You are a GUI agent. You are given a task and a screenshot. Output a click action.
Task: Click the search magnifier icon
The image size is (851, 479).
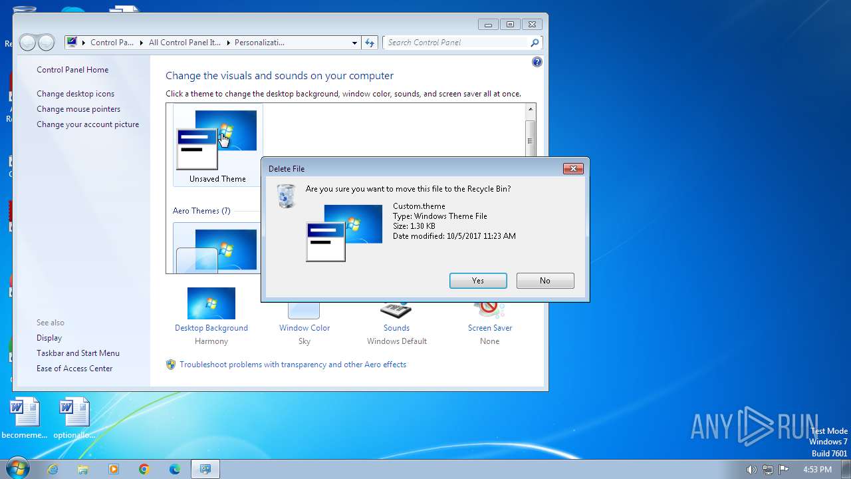click(x=535, y=43)
